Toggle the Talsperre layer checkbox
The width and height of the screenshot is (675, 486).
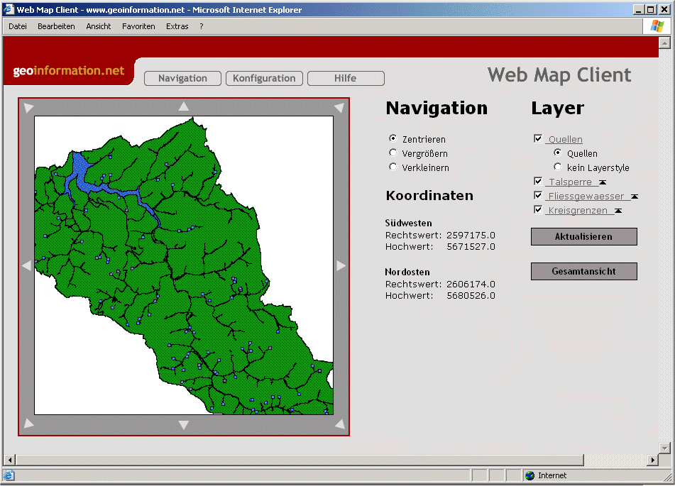click(x=538, y=181)
